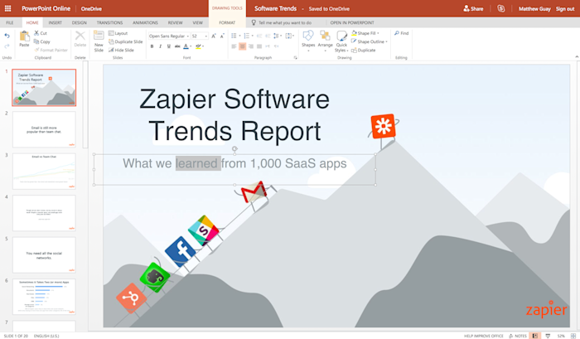Open the line spacing dropdown
The image size is (580, 339).
pos(277,36)
